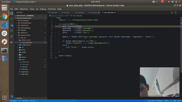Image resolution: width=182 pixels, height=102 pixels.
Task: Expand the FlaskRestful folder
Action: pyautogui.click(x=24, y=25)
